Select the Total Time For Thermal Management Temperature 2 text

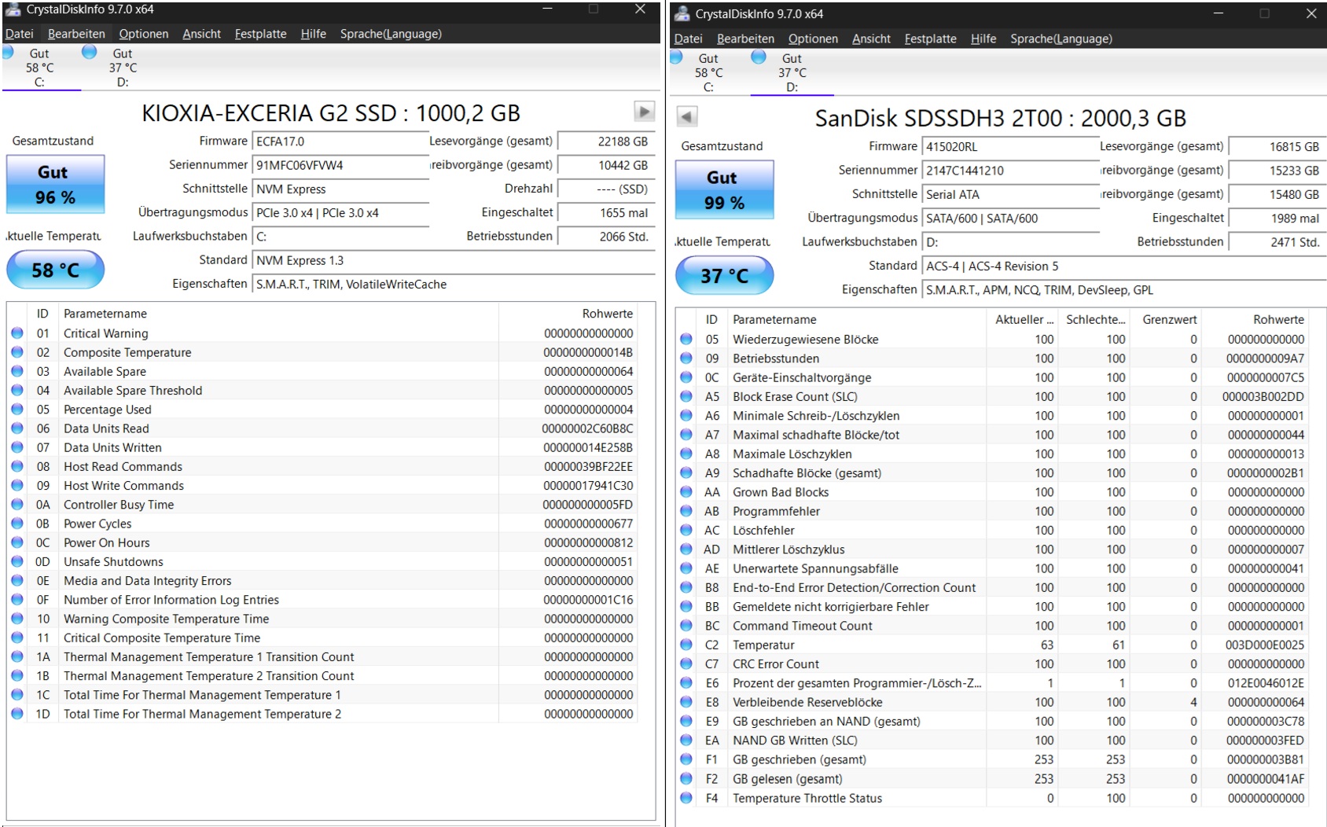click(203, 714)
